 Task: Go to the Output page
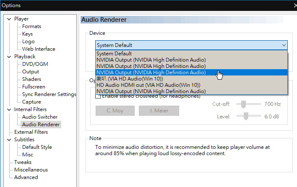(31, 72)
